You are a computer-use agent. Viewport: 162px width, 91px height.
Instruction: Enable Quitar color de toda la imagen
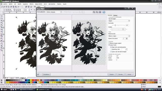(111, 52)
